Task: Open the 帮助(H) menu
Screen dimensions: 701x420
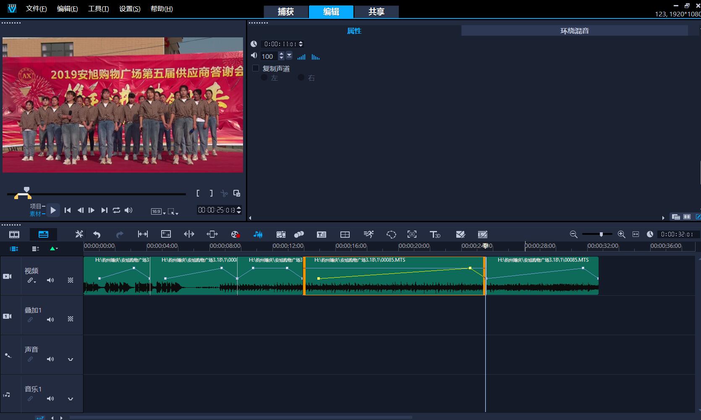Action: 162,8
